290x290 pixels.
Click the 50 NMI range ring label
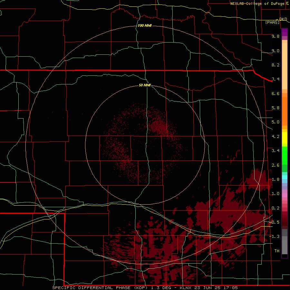(x=145, y=85)
